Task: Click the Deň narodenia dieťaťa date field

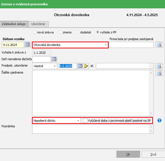Action: tap(41, 59)
